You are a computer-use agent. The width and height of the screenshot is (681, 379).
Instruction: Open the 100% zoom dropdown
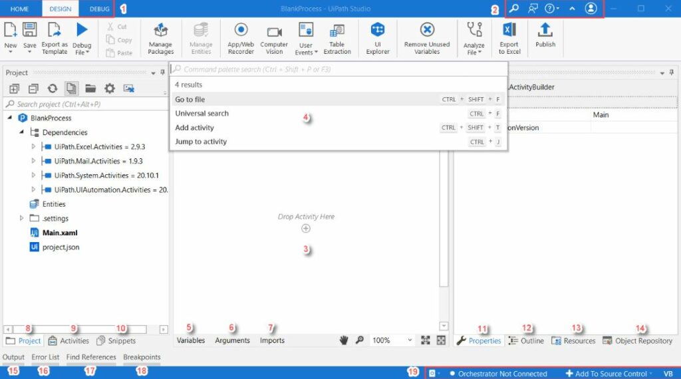pos(392,340)
